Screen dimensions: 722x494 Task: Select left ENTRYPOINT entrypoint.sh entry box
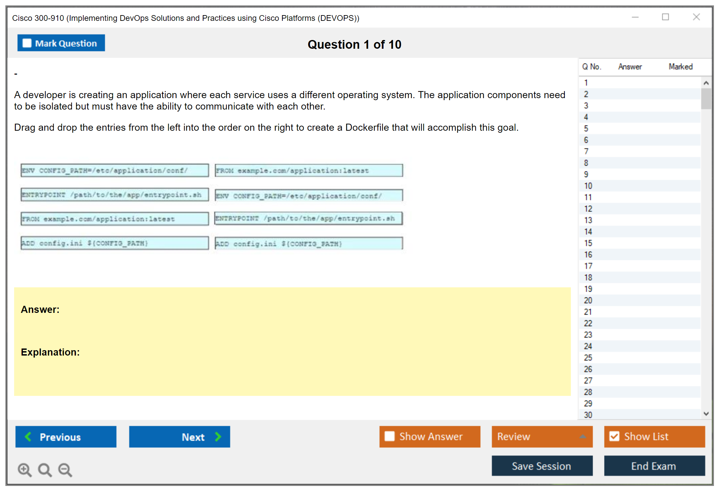click(x=115, y=195)
